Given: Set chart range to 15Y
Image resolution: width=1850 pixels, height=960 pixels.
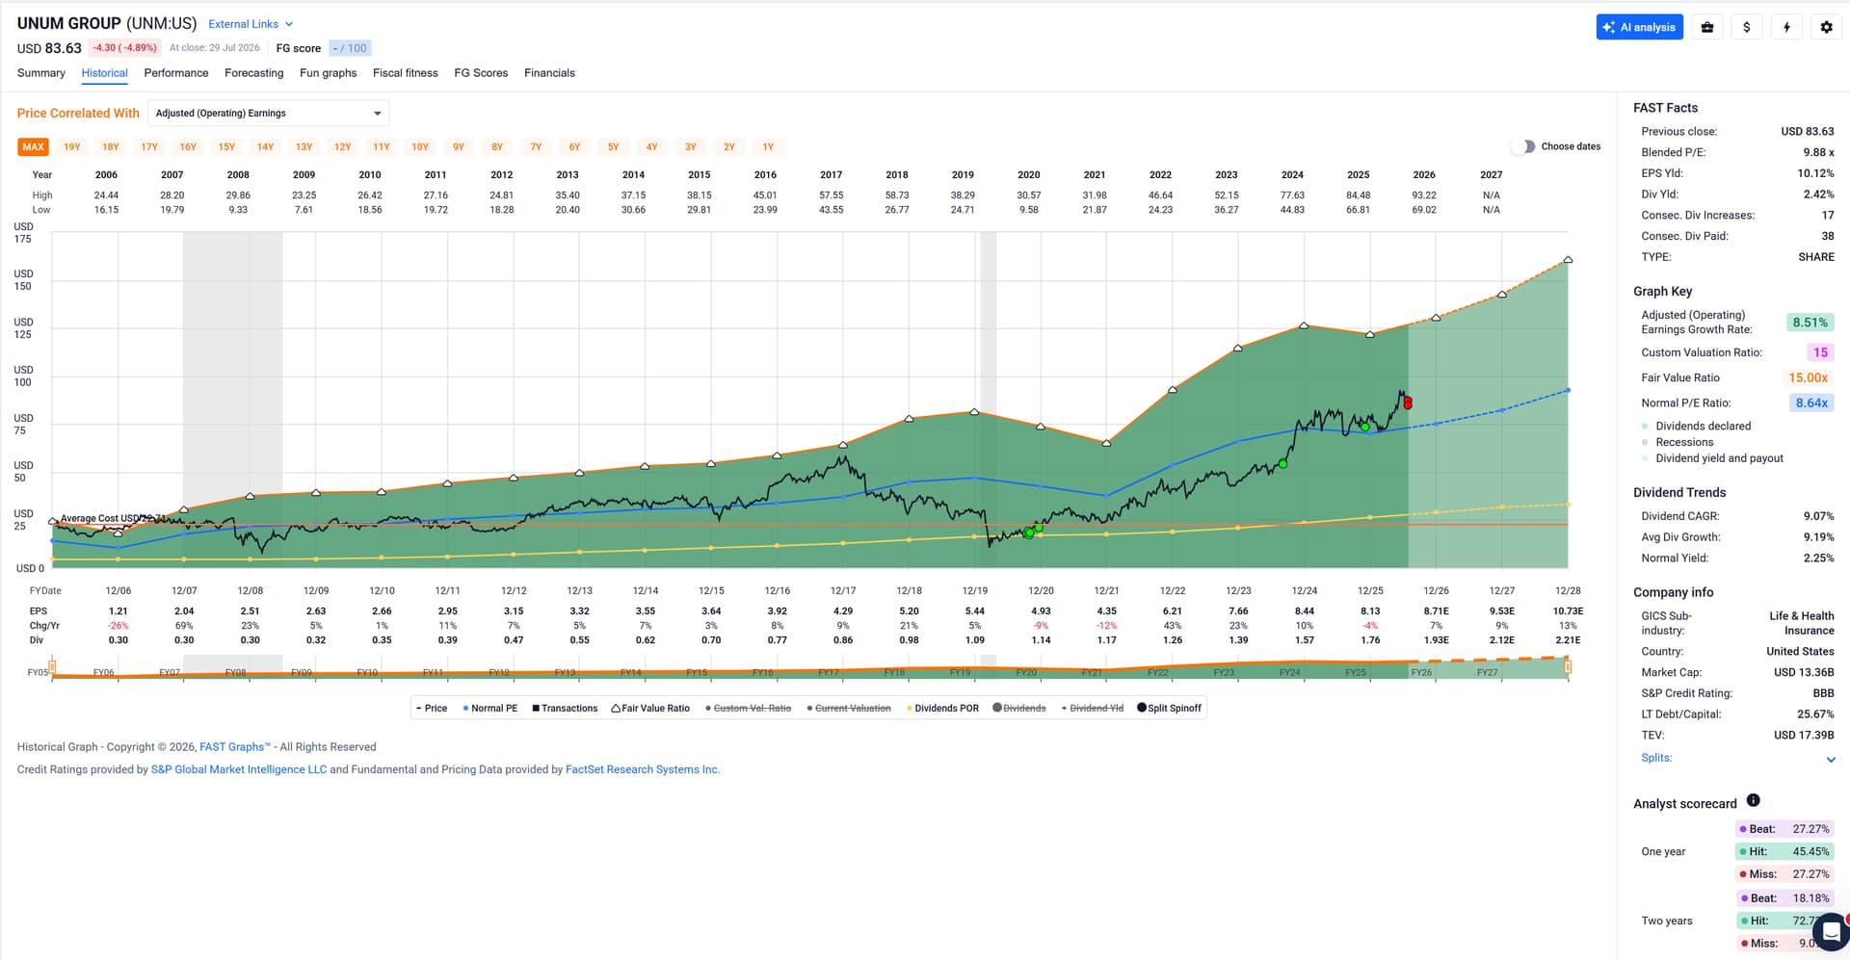Looking at the screenshot, I should 226,147.
